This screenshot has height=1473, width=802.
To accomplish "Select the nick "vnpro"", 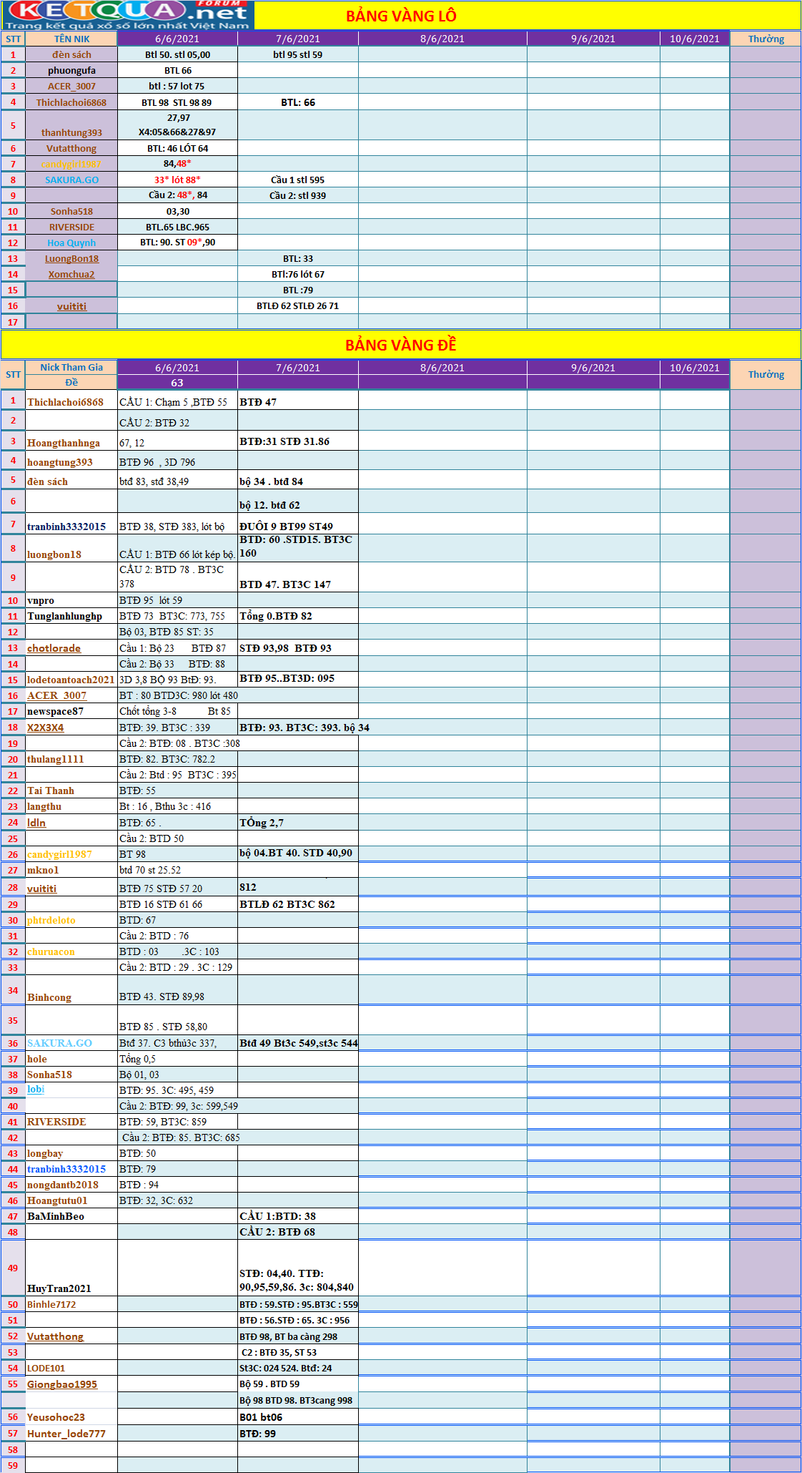I will (x=41, y=601).
